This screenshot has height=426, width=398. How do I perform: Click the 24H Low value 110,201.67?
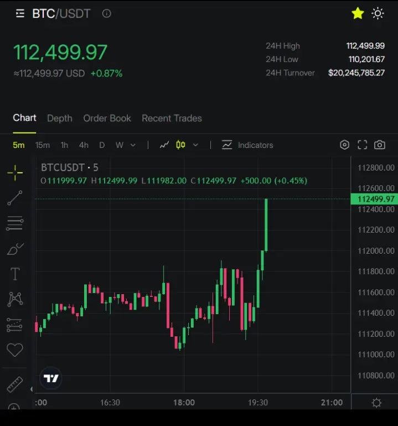(x=366, y=59)
